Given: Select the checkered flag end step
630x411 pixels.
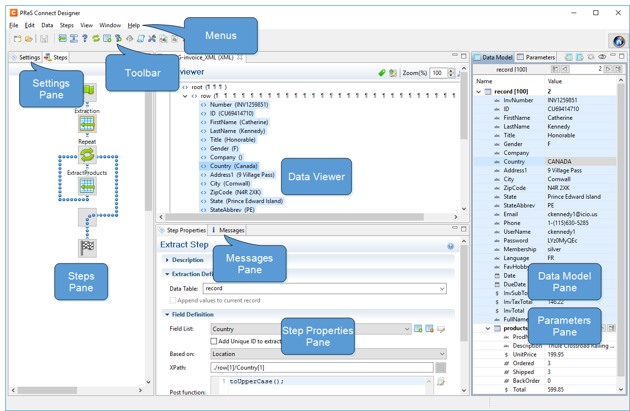Looking at the screenshot, I should (x=87, y=248).
